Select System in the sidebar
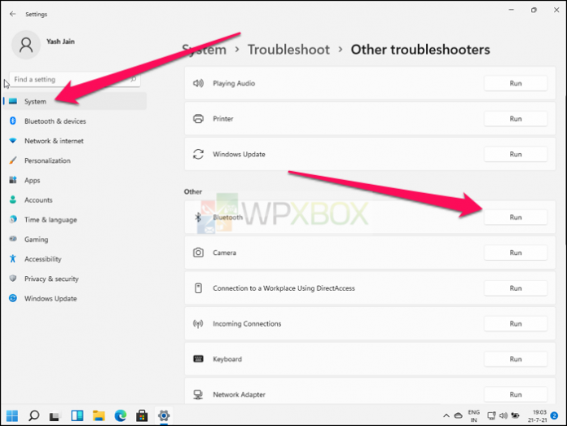 pos(75,101)
